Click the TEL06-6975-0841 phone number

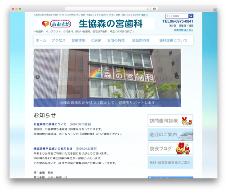coord(178,21)
